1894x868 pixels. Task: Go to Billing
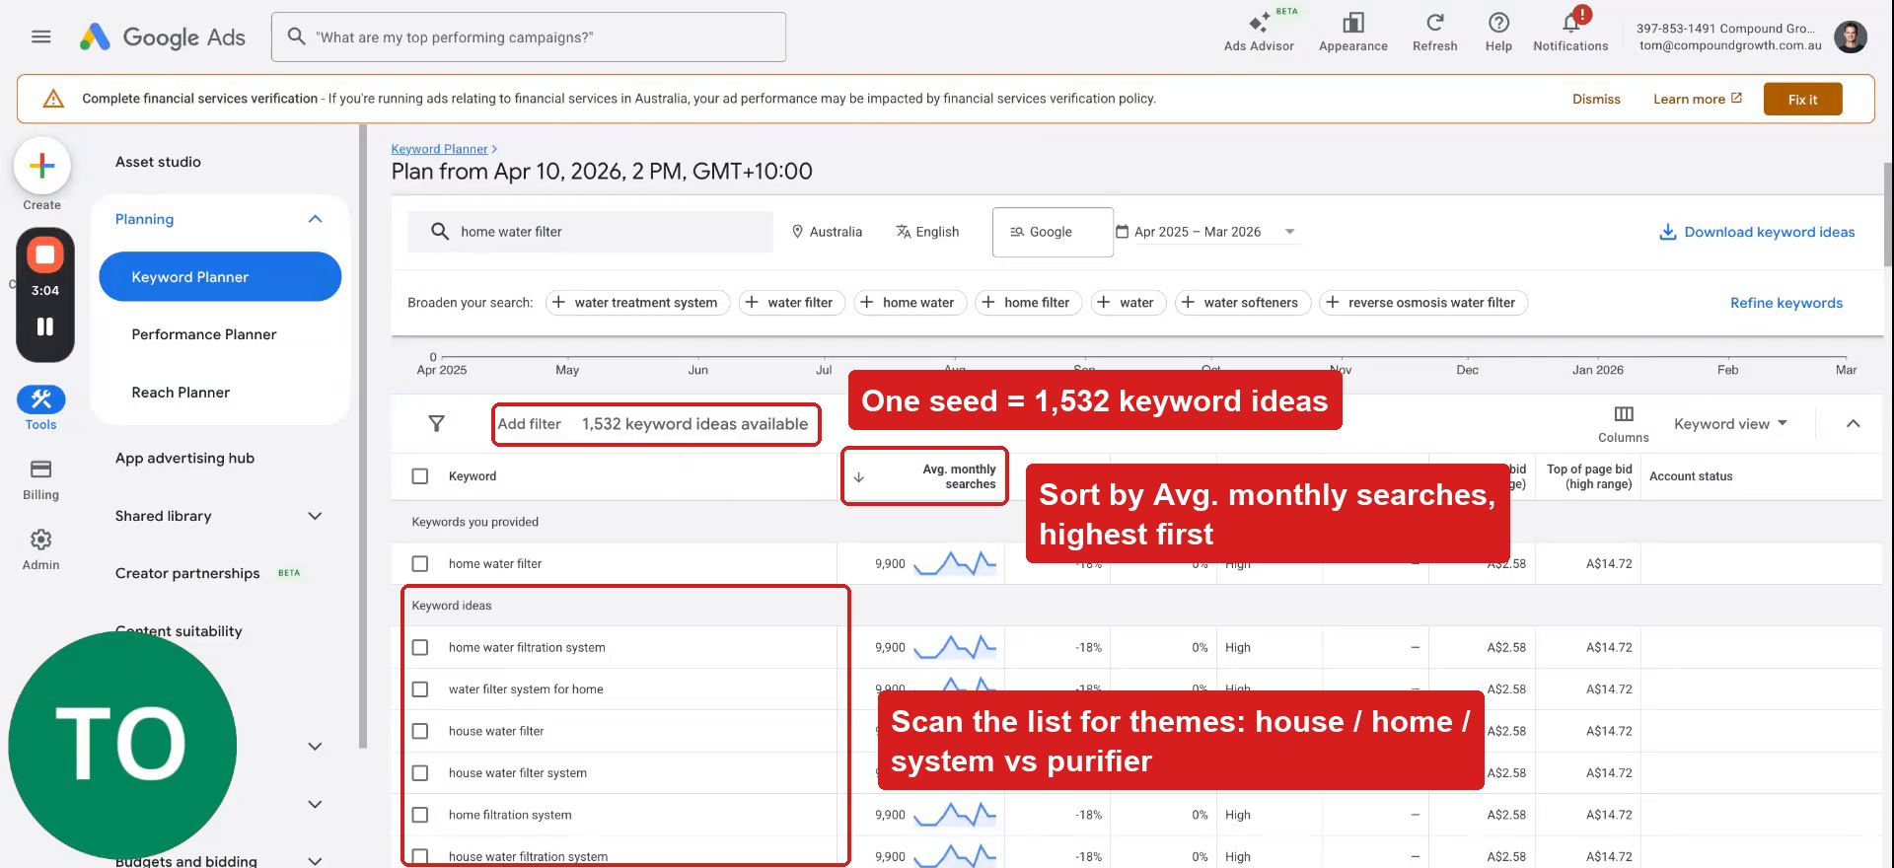click(x=40, y=479)
